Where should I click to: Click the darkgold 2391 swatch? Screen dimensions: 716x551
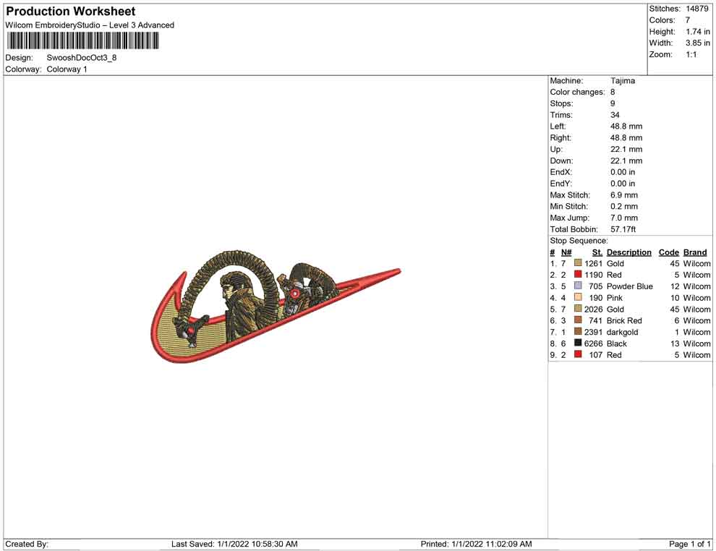click(578, 331)
